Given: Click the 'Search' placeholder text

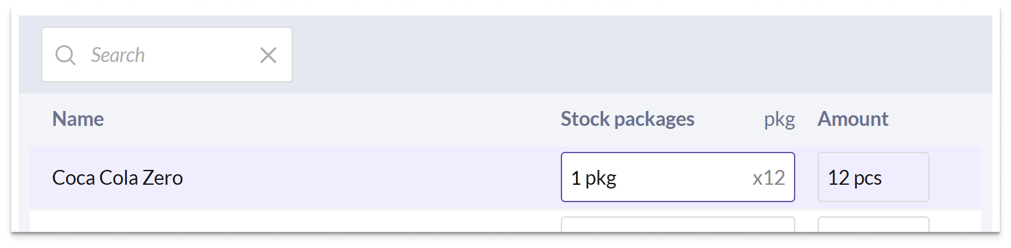Looking at the screenshot, I should [118, 55].
